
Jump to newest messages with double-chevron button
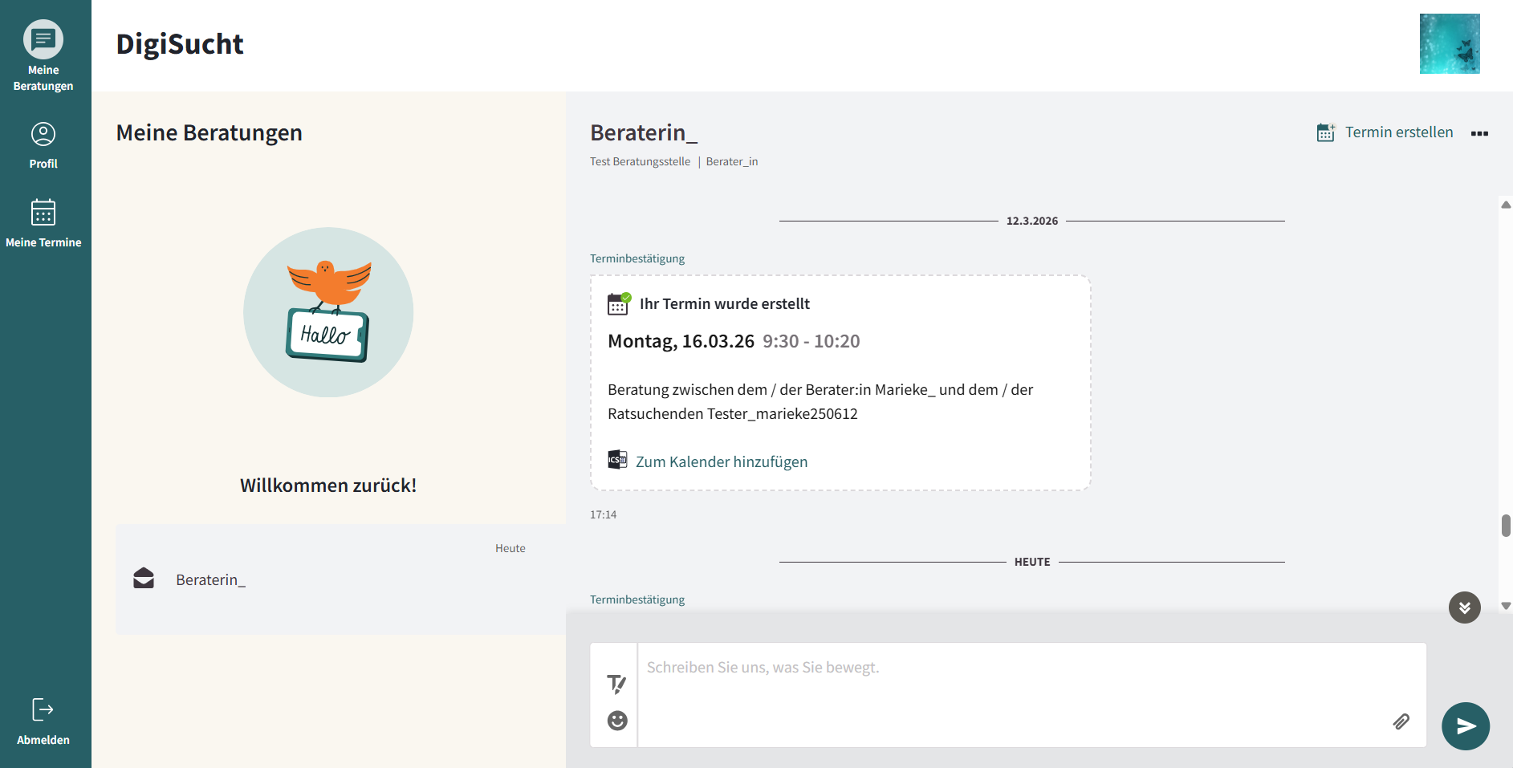click(1464, 607)
